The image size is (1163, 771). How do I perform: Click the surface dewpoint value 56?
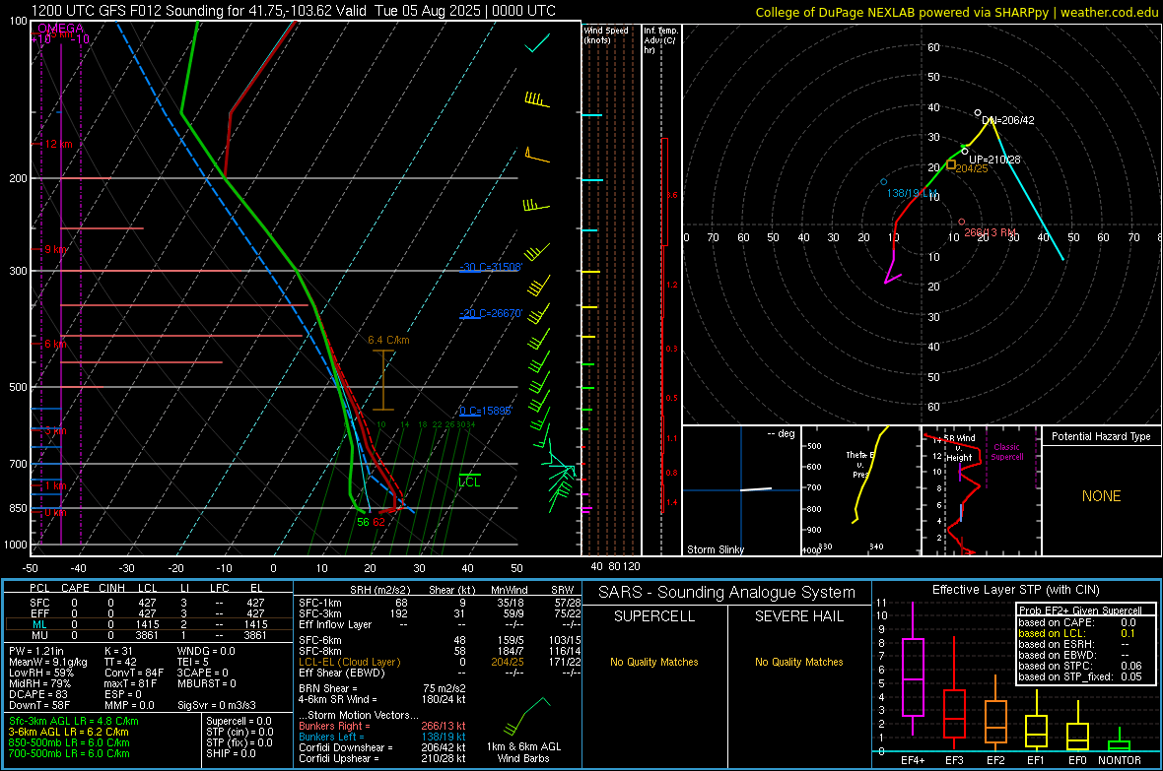coord(363,522)
